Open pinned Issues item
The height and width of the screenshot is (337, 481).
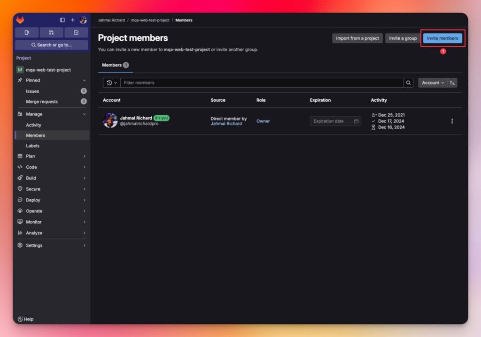pyautogui.click(x=52, y=91)
